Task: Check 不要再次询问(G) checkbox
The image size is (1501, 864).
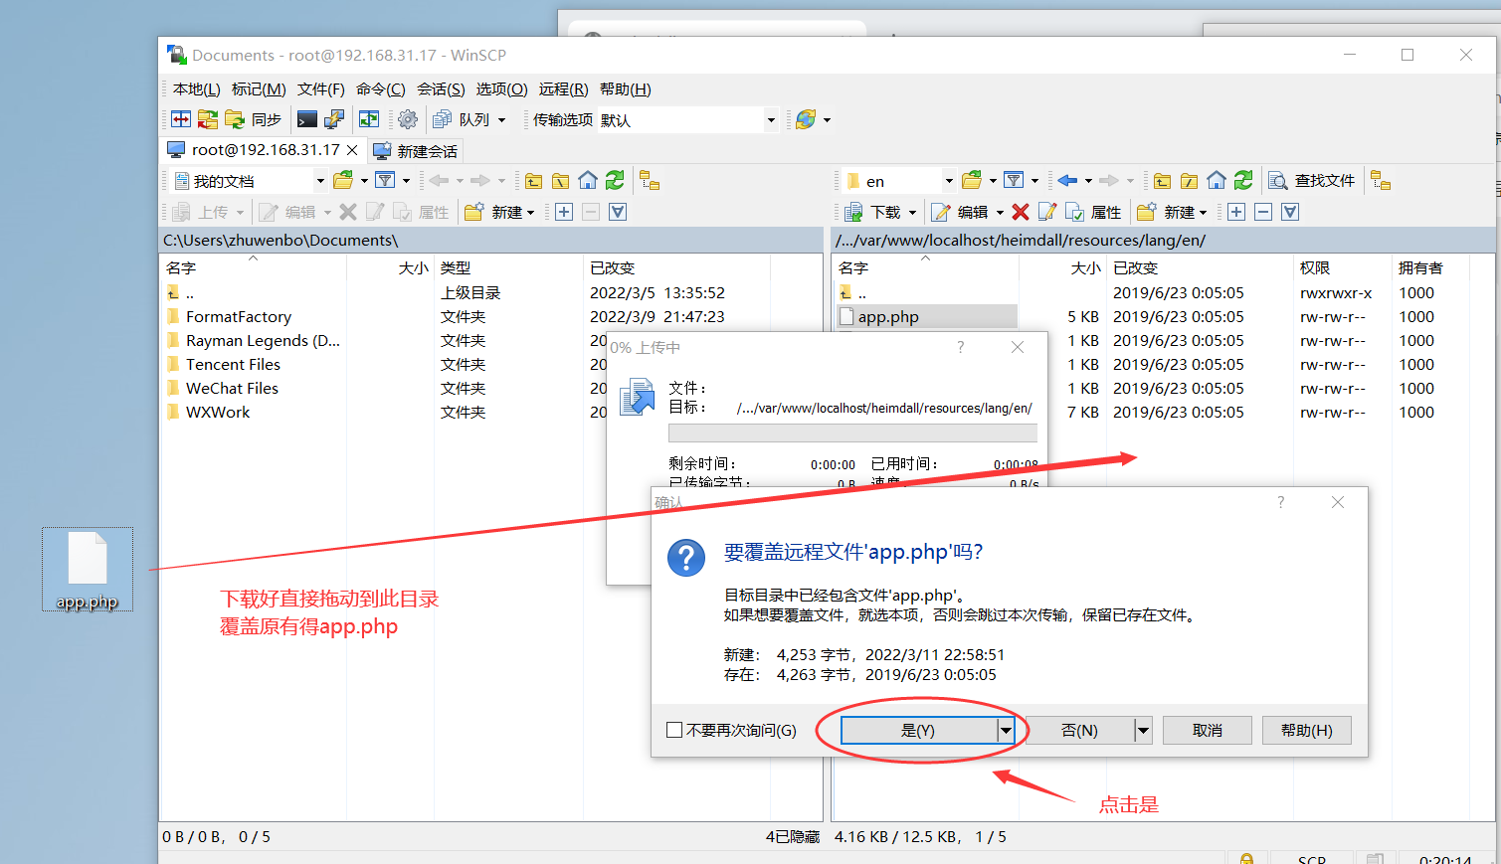Action: click(674, 730)
